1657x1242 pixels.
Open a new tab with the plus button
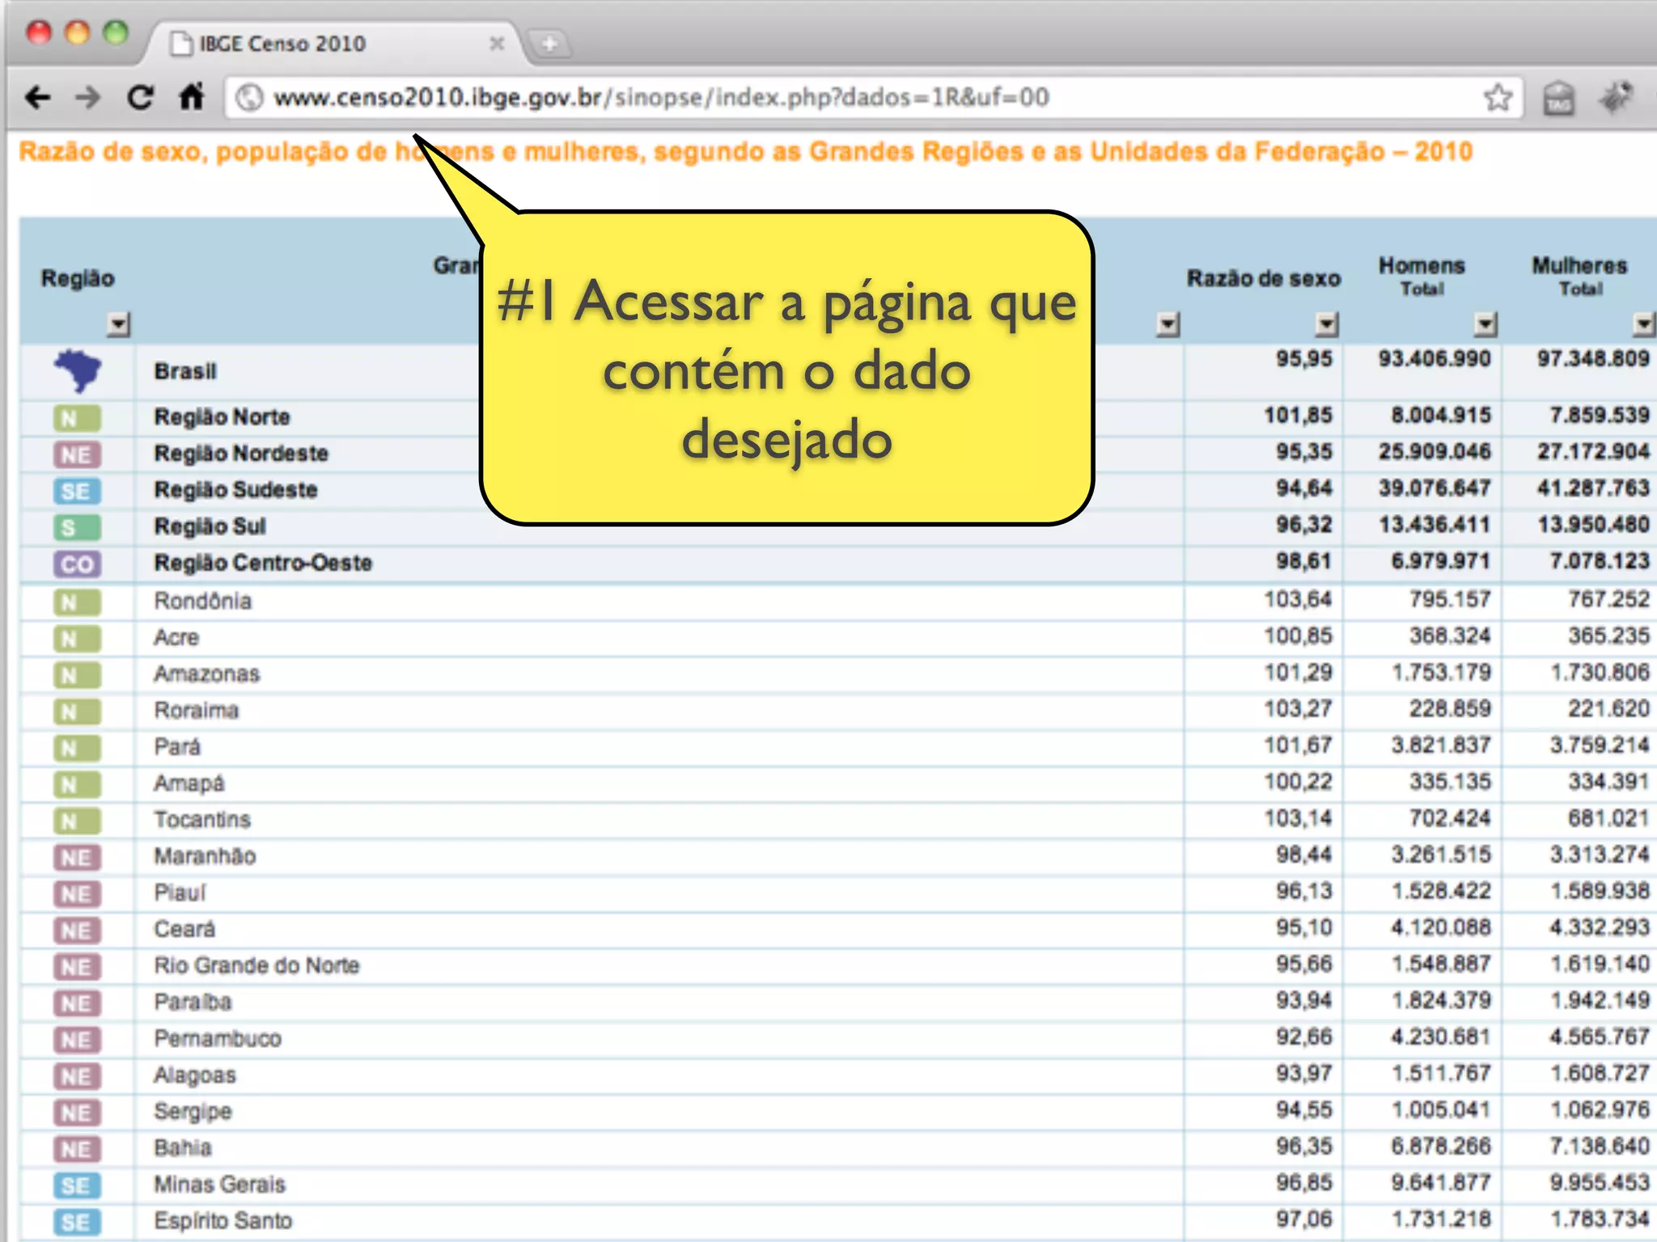click(549, 43)
